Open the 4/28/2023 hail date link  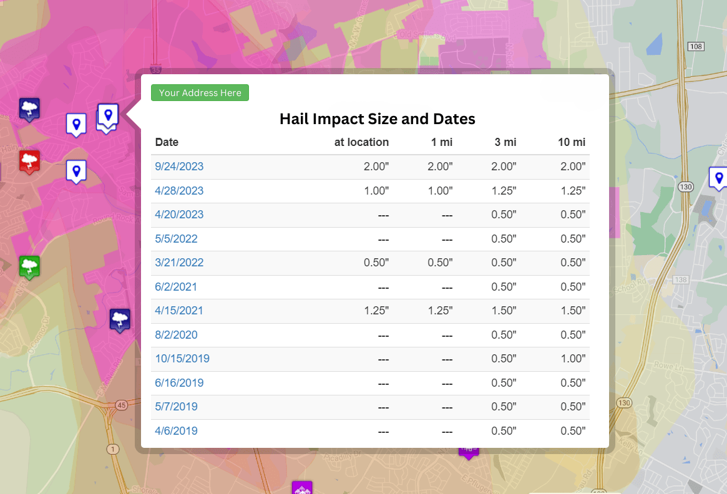pos(179,190)
